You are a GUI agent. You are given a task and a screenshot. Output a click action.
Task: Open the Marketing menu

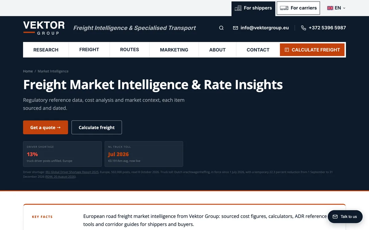174,50
